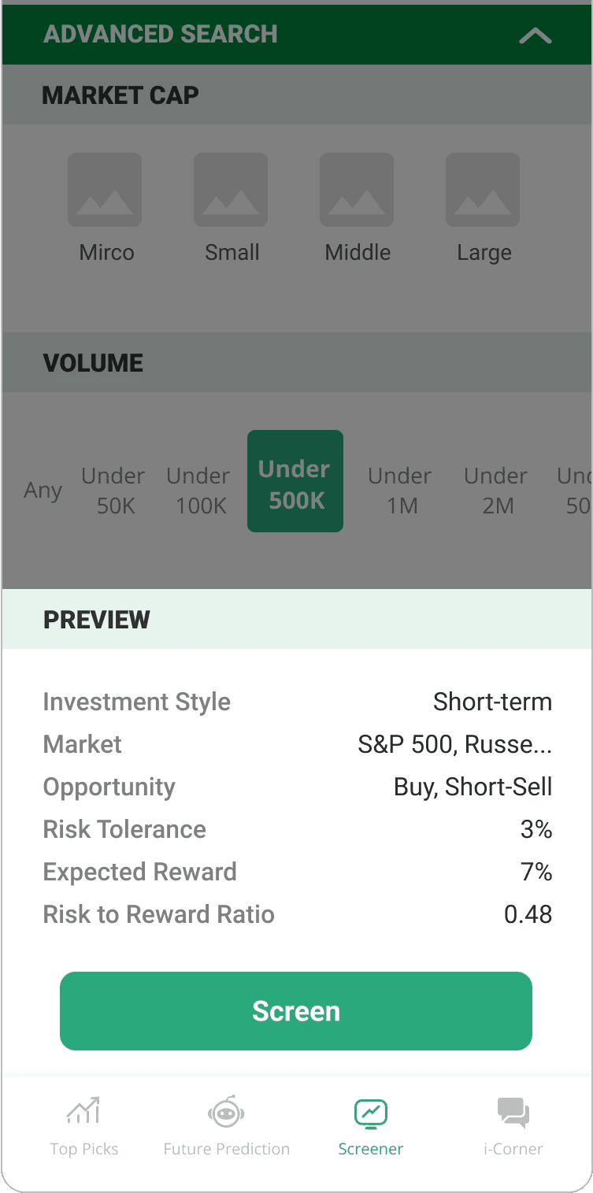The image size is (593, 1193).
Task: Open the Screener tab icon
Action: [x=371, y=1113]
